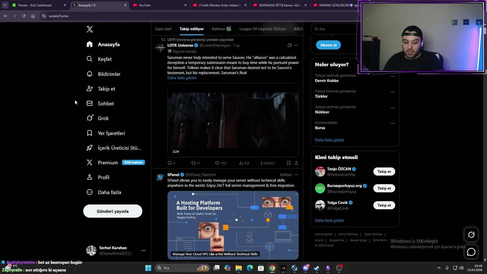Viewport: 487px width, 274px height.
Task: Open LOTR Universe profile avatar
Action: [160, 48]
